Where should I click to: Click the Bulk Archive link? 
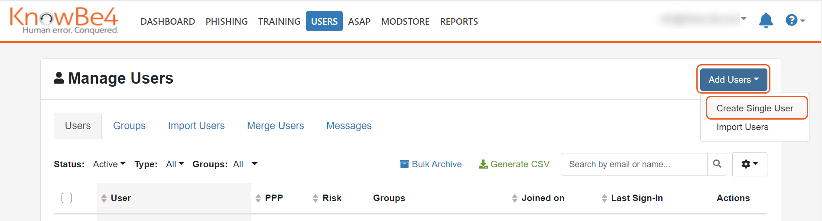(x=431, y=164)
